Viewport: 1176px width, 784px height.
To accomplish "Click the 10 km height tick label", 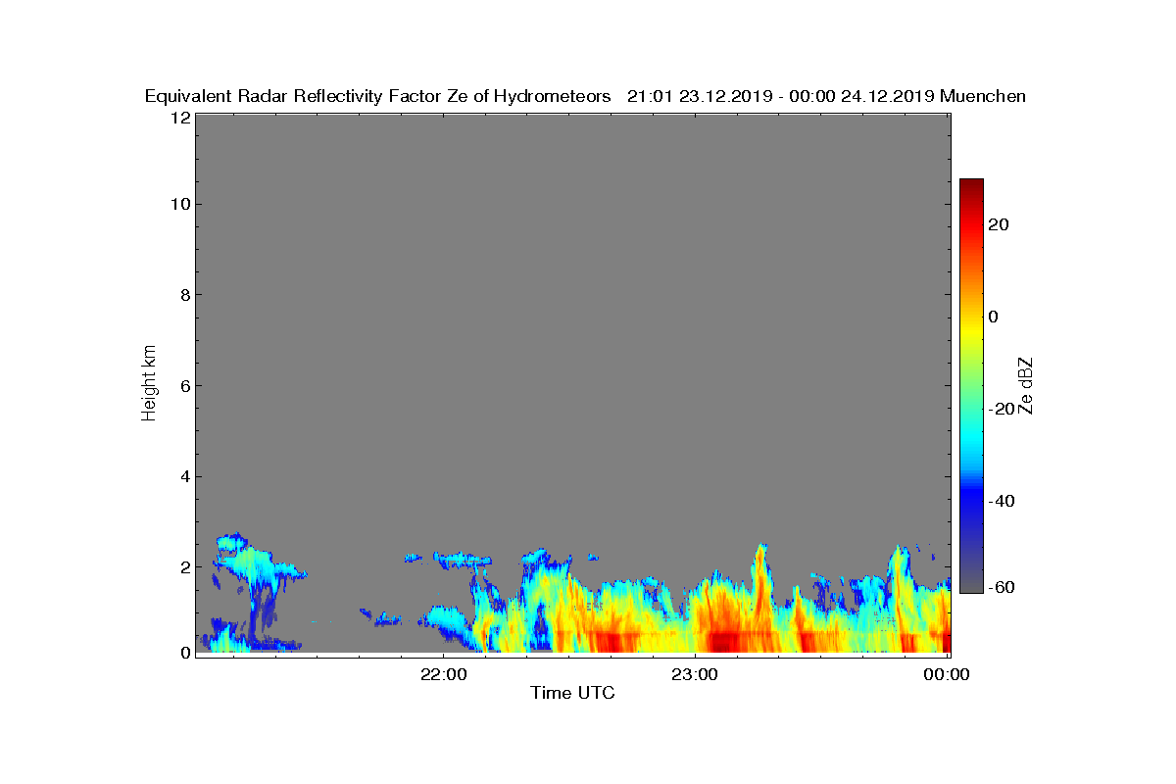I will coord(179,204).
